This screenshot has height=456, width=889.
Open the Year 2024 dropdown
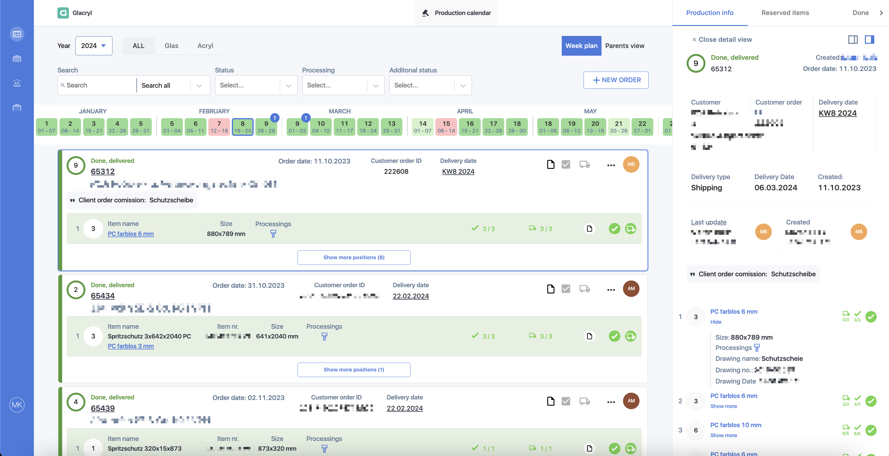click(x=93, y=46)
